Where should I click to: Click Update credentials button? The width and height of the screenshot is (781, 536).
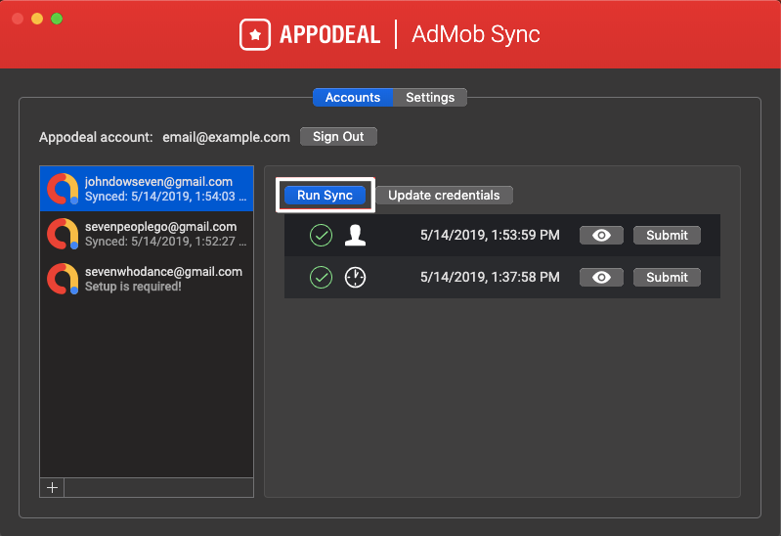click(x=444, y=196)
